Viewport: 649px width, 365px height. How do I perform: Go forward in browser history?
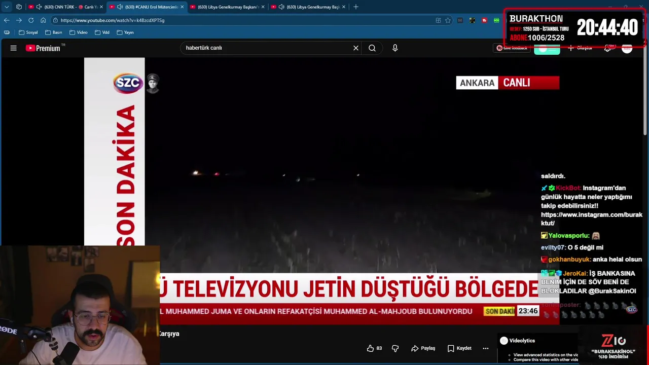19,20
